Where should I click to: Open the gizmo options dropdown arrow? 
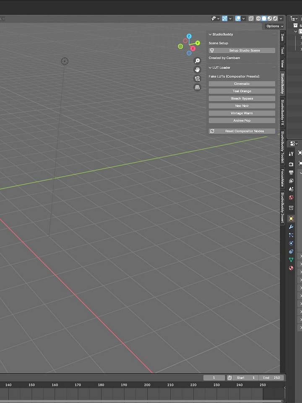[x=230, y=18]
